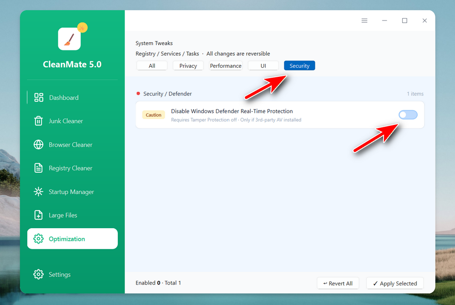This screenshot has width=455, height=305.
Task: Click the Browser Cleaner globe icon
Action: coord(39,145)
